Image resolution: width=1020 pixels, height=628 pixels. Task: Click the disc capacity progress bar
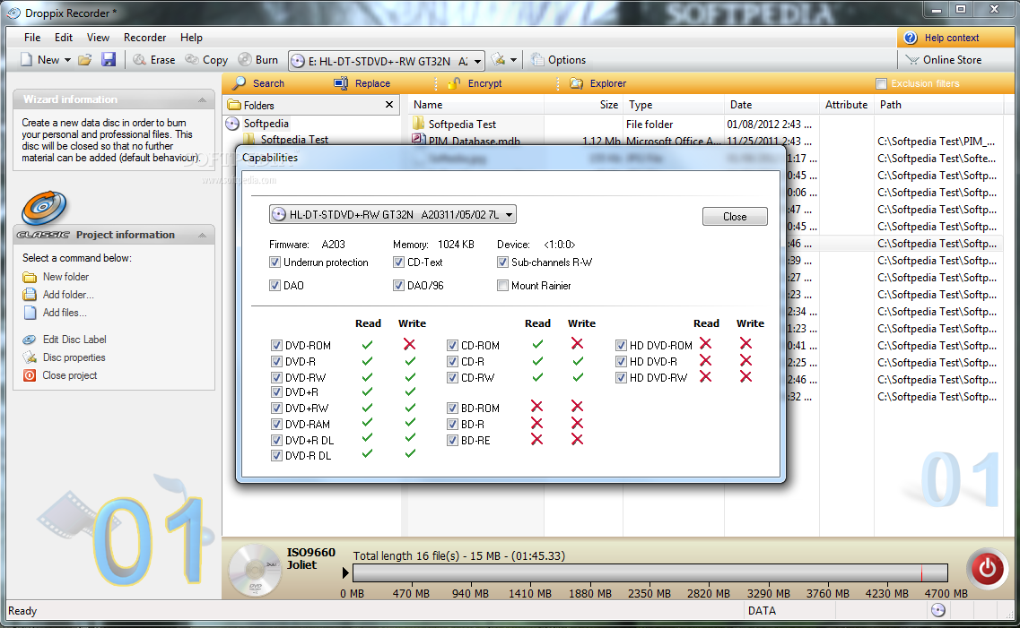pos(649,572)
